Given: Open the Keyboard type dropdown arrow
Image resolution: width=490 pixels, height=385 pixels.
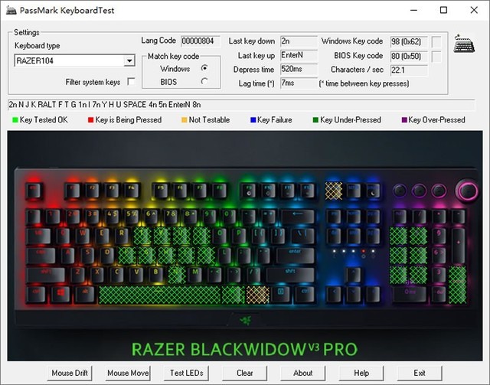Looking at the screenshot, I should [x=129, y=60].
